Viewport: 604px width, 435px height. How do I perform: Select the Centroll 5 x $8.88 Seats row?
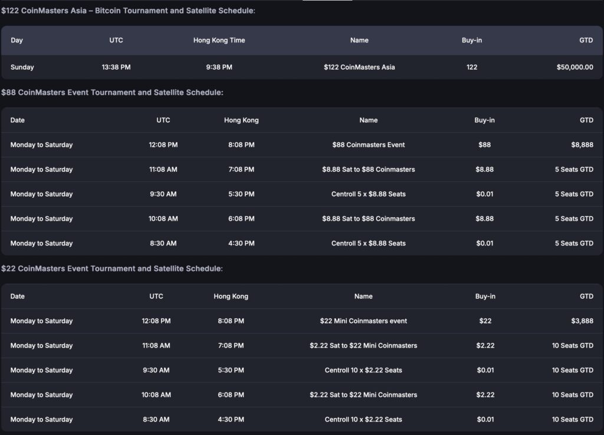368,194
